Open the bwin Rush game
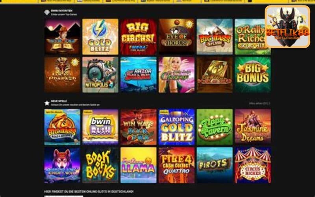 (100, 127)
